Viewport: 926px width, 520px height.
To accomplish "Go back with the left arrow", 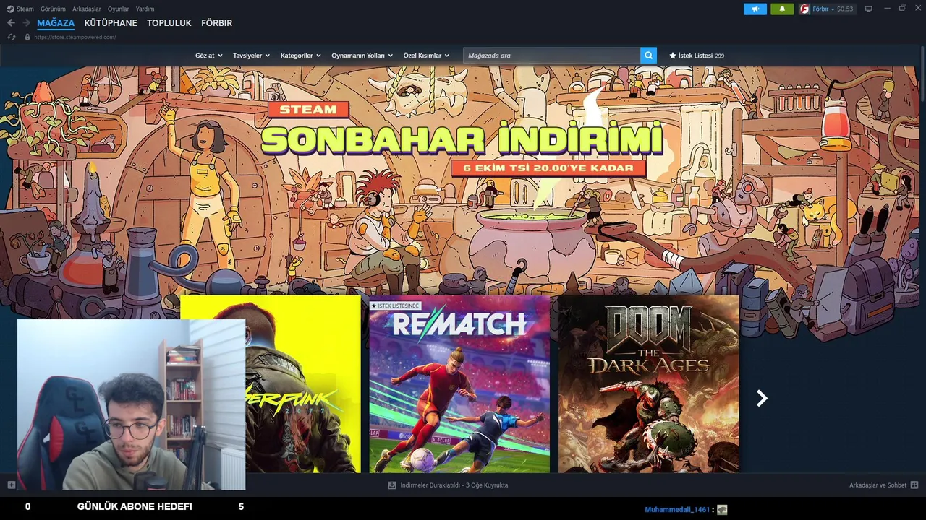I will [11, 23].
